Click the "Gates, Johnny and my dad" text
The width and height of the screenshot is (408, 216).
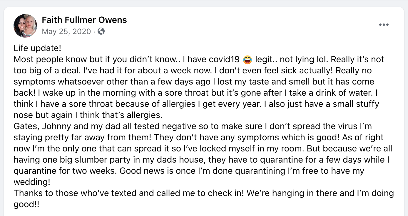click(66, 126)
